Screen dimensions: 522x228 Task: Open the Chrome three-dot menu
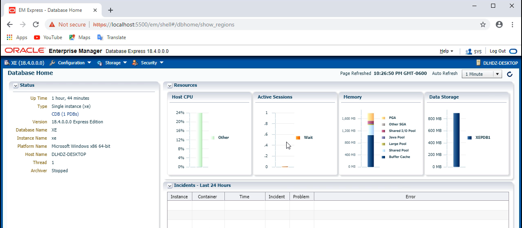point(512,24)
